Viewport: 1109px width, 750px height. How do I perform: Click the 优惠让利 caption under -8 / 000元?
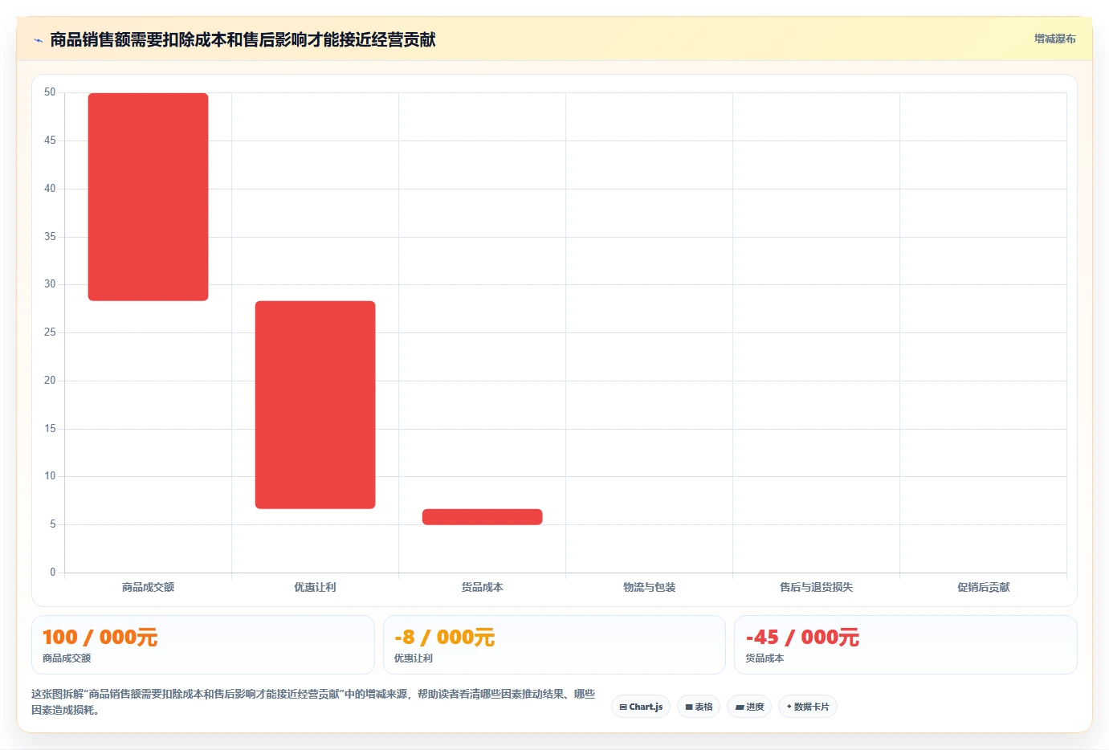pyautogui.click(x=413, y=658)
